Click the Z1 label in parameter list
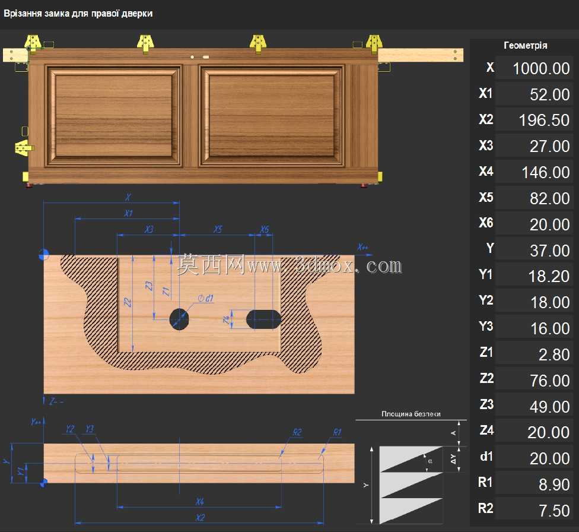The image size is (579, 532). click(x=486, y=352)
